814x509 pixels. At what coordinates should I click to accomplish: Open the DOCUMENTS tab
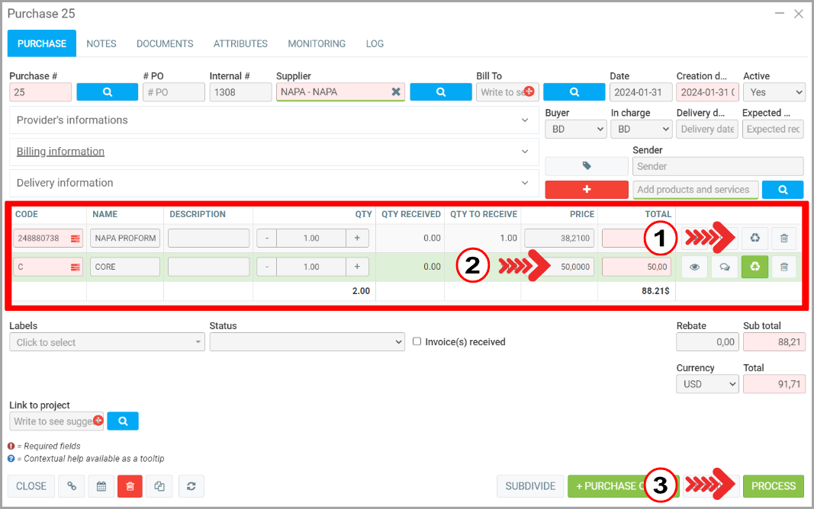click(165, 43)
